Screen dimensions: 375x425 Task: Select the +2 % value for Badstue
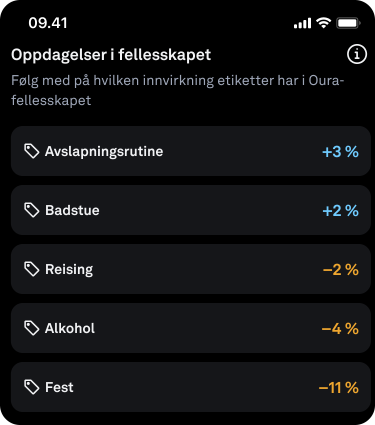(340, 210)
